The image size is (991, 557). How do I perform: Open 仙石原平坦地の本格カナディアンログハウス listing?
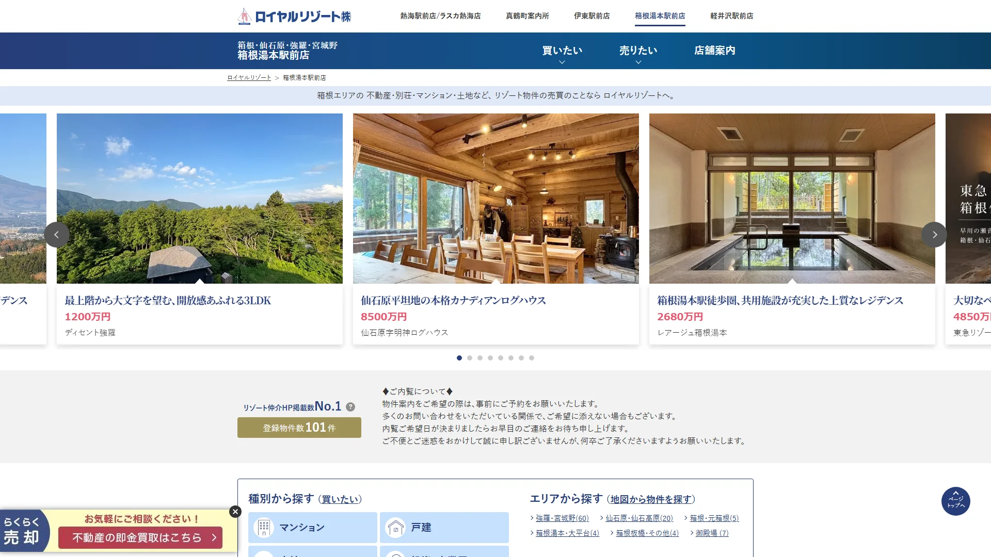[x=453, y=301]
